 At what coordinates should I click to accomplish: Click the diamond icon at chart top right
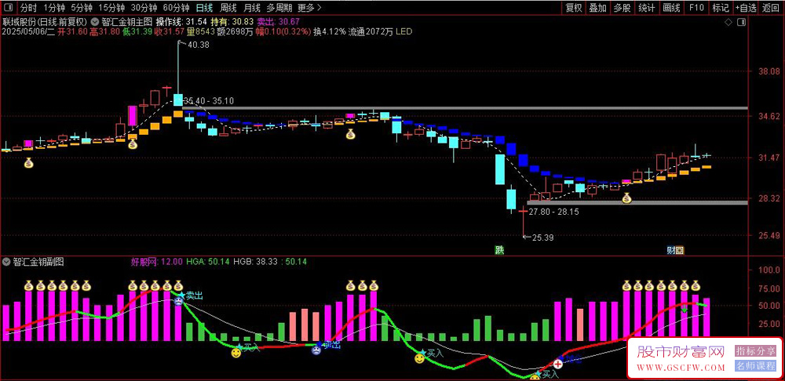(x=728, y=22)
